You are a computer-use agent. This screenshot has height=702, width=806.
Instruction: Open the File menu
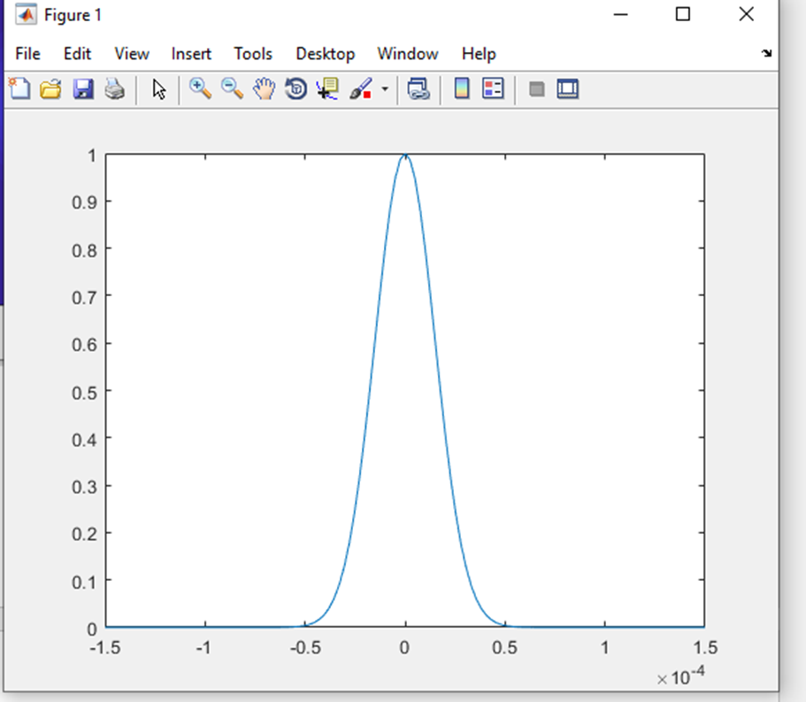click(27, 54)
